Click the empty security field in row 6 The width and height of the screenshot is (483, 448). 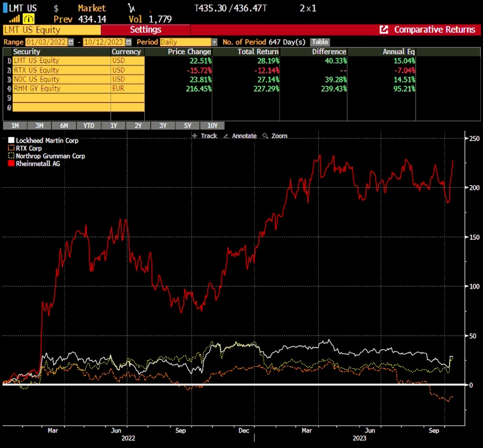pyautogui.click(x=61, y=107)
